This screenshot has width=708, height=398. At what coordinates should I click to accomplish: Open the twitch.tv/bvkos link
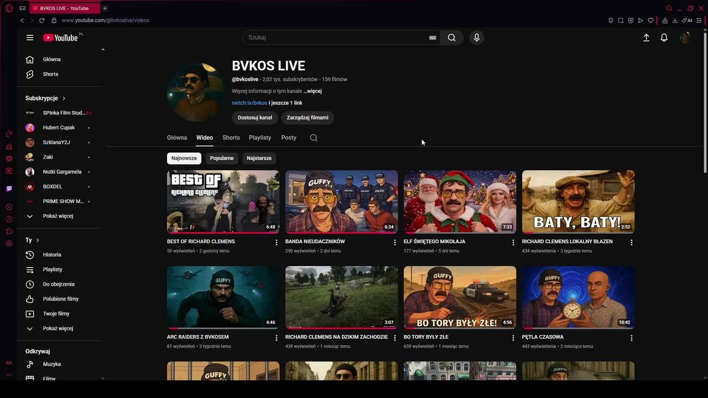[249, 103]
